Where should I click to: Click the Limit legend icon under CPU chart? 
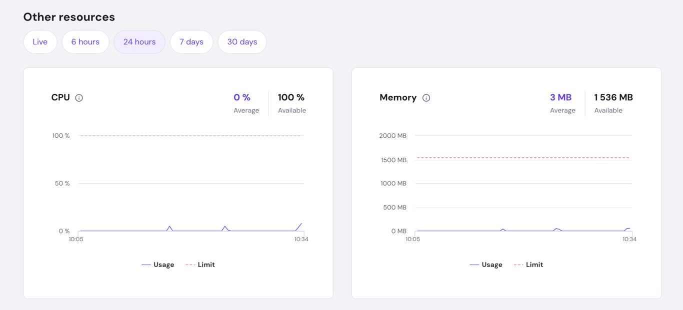tap(189, 264)
